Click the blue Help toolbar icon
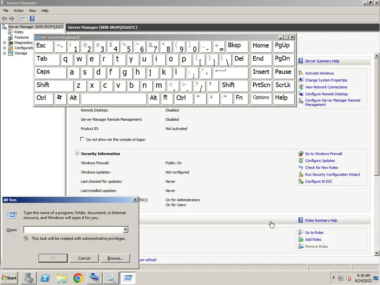This screenshot has width=380, height=285. click(32, 18)
